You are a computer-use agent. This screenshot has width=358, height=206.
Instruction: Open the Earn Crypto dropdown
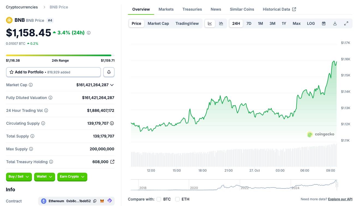tap(72, 177)
